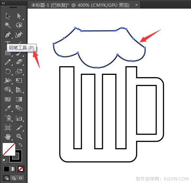Select the Curvature tool
The image size is (191, 183).
tap(19, 35)
